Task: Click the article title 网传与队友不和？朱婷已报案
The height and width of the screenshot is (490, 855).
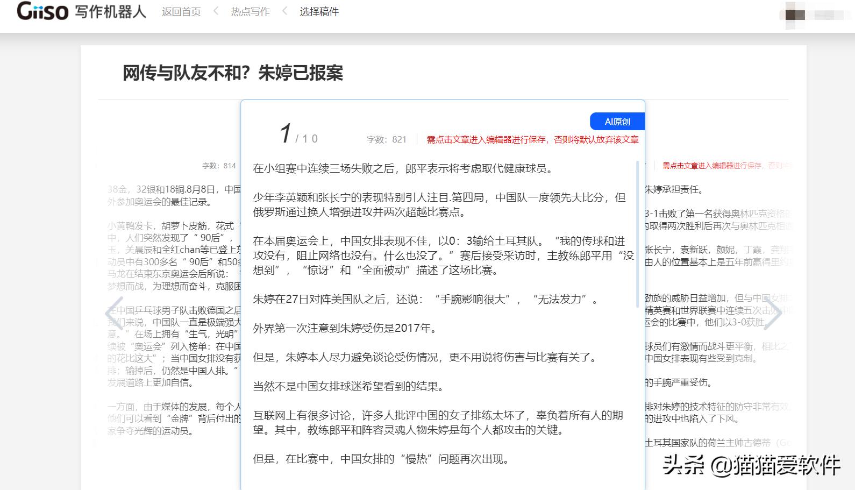Action: 233,73
